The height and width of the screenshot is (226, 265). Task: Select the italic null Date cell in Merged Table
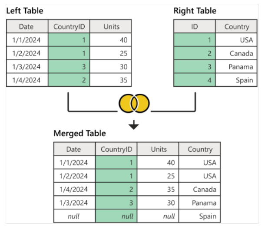[75, 216]
